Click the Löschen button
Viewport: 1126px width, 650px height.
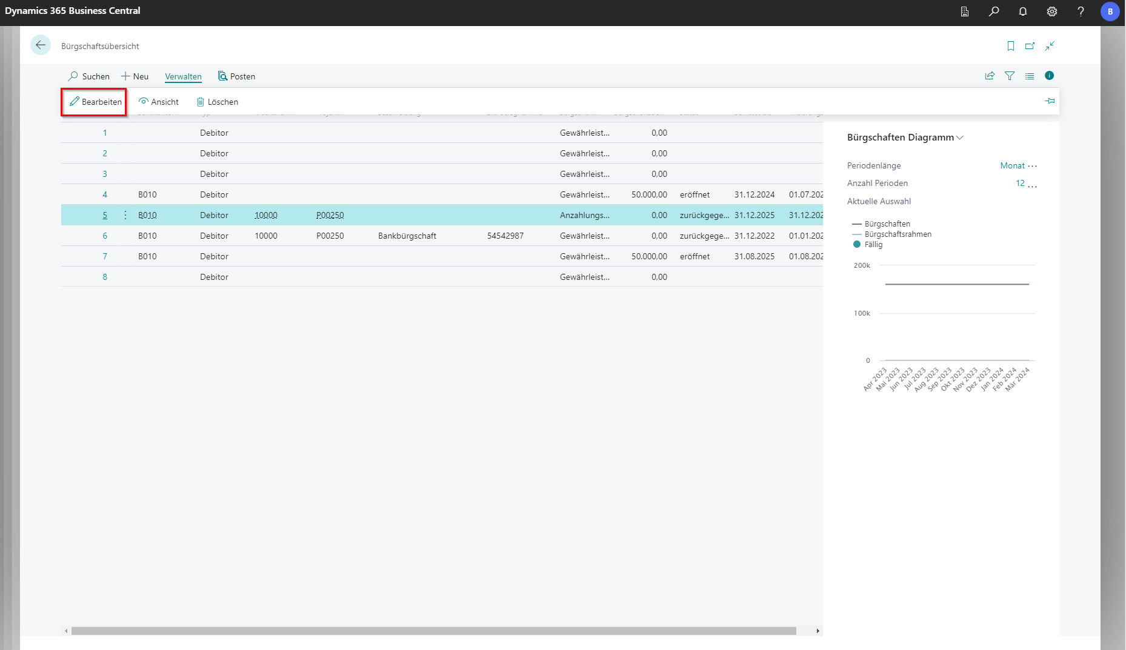click(x=217, y=102)
